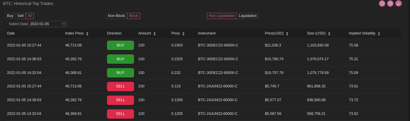Click BTC-24JUN22-60000-C in the 0.123 row

coord(218,86)
